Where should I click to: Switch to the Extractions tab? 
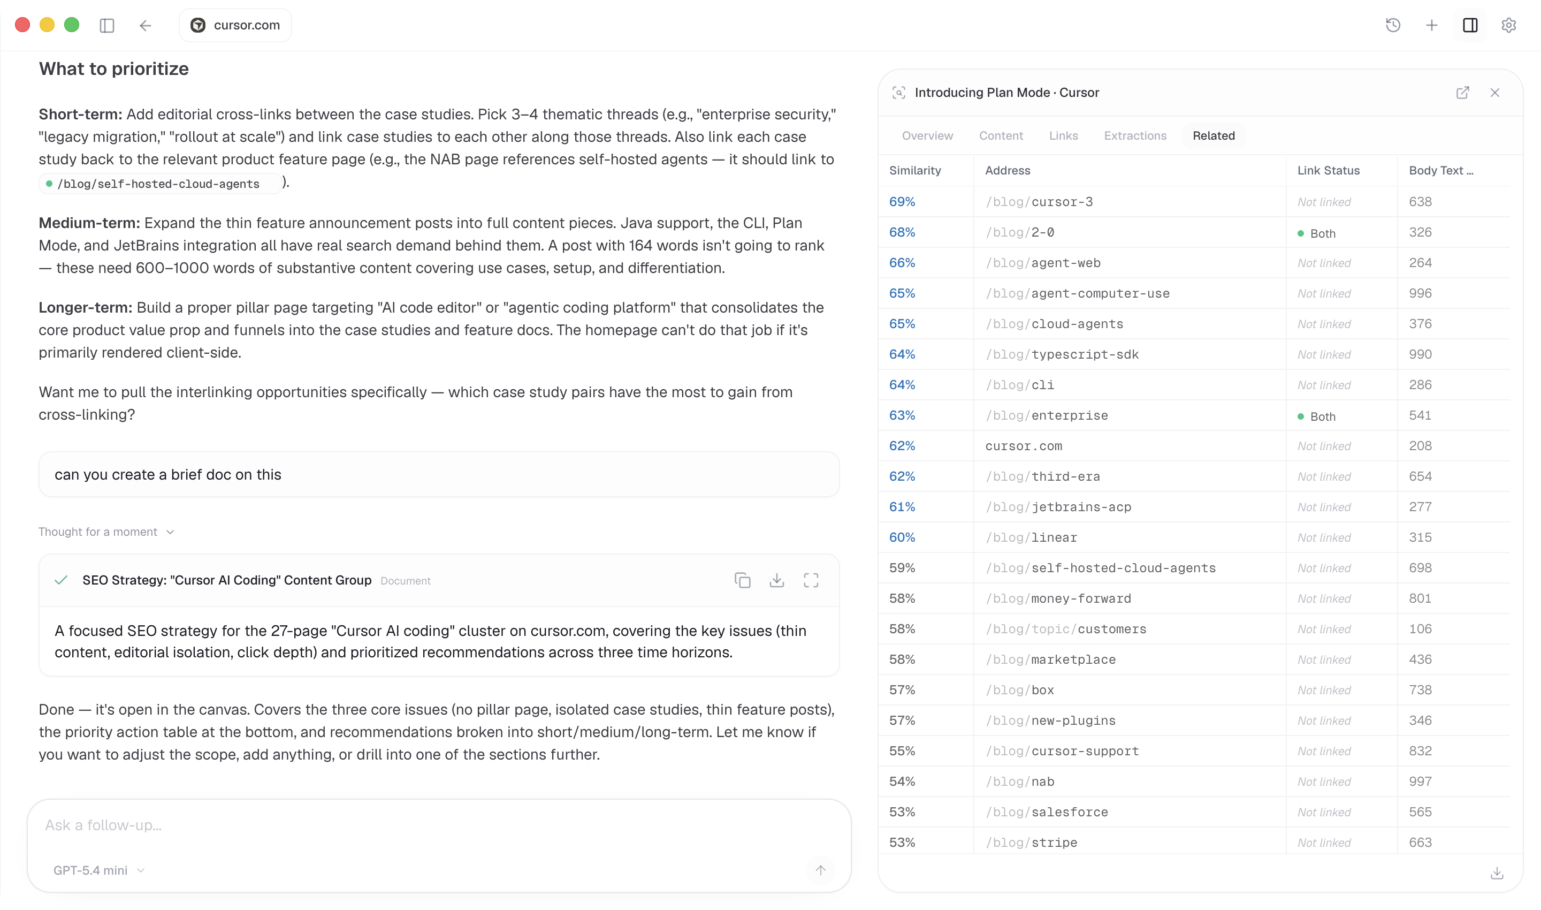coord(1135,135)
